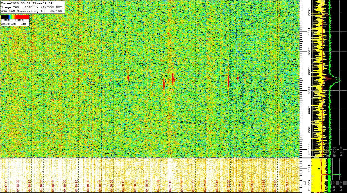Click the black dot marker in the upper spectrum panel

pos(320,13)
